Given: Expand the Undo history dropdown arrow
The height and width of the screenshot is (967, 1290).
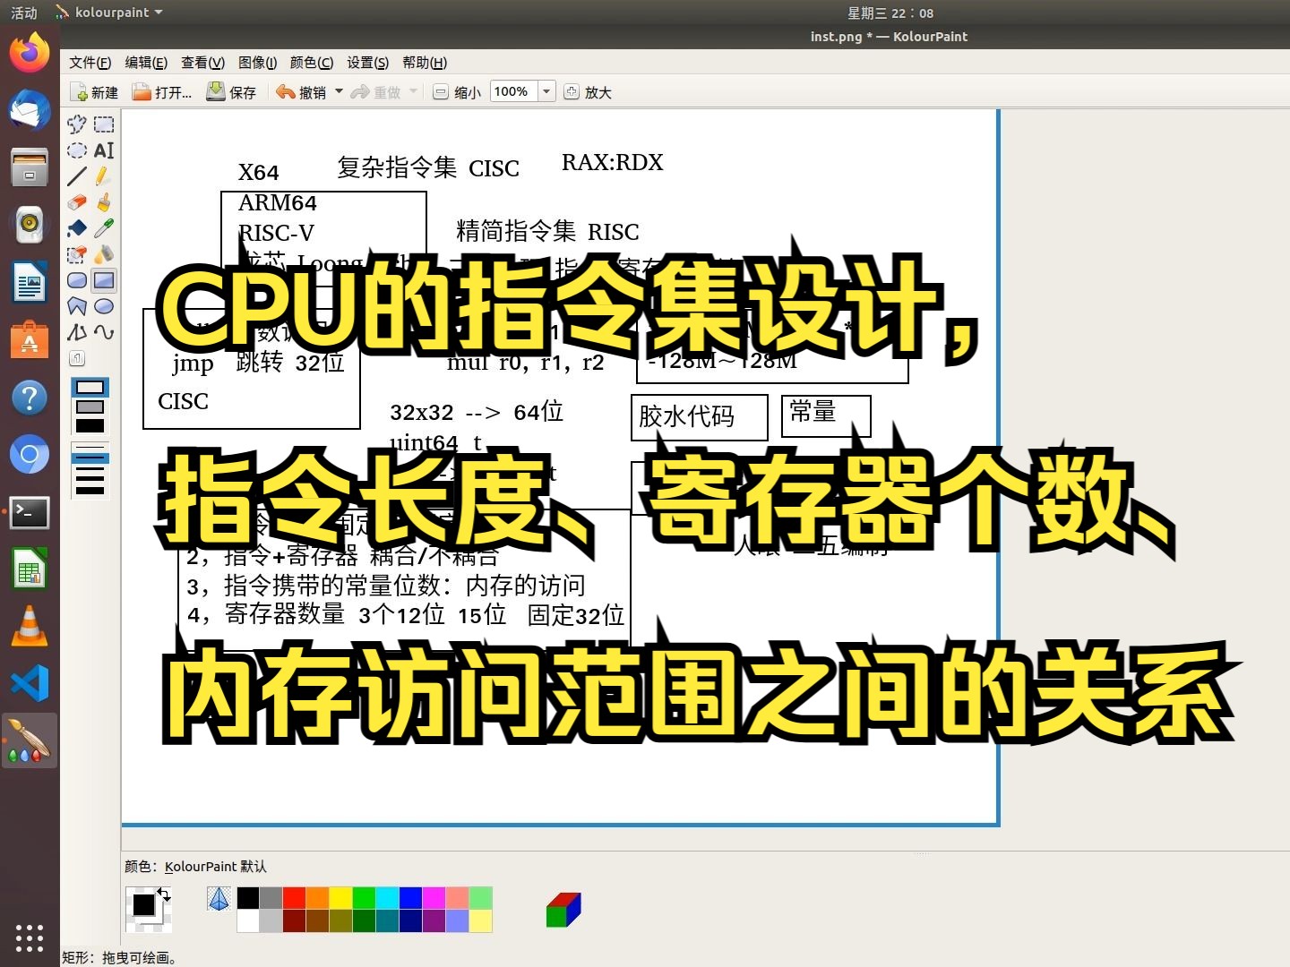Looking at the screenshot, I should pos(339,91).
